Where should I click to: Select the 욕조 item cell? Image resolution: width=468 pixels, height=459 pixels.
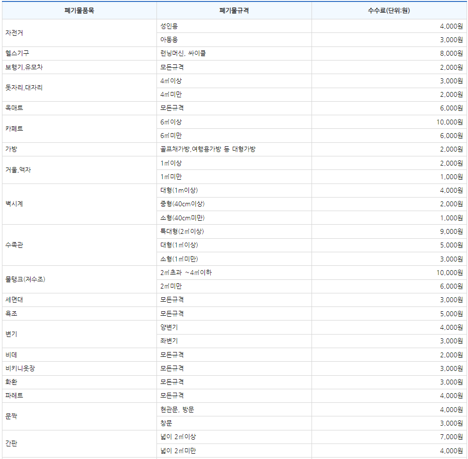(79, 314)
